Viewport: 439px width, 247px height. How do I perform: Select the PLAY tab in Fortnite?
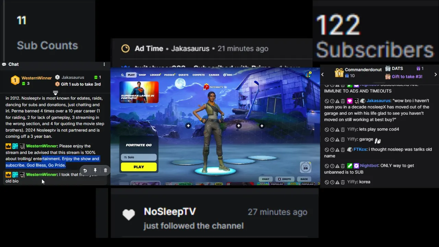coord(131,75)
